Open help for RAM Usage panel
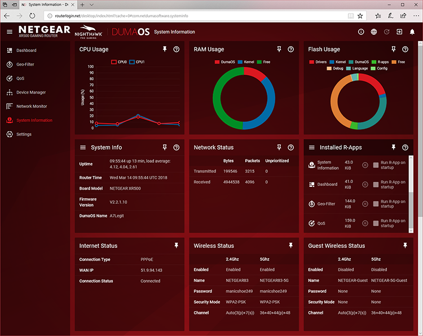 (x=291, y=49)
